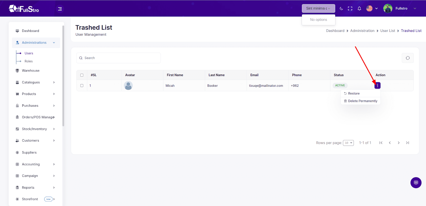
Task: Enter fullscreen mode via header icon
Action: [x=350, y=9]
